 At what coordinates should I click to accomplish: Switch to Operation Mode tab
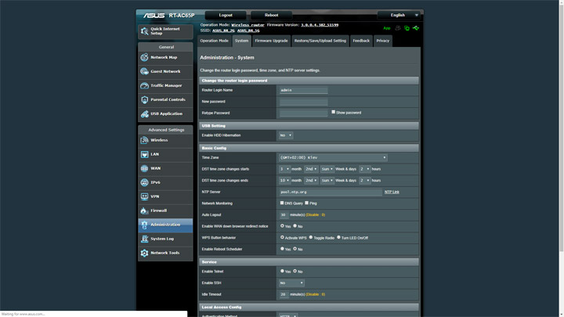[x=215, y=41]
